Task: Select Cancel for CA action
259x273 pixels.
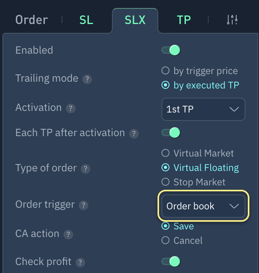Action: [165, 241]
